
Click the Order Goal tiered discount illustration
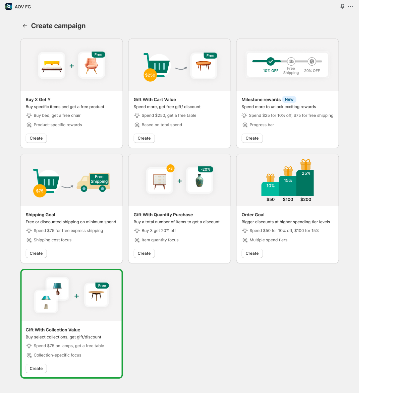pyautogui.click(x=287, y=180)
